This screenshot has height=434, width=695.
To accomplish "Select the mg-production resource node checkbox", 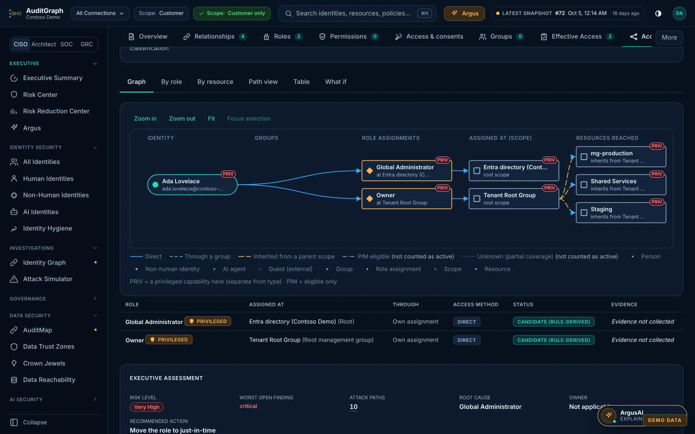I will click(584, 157).
